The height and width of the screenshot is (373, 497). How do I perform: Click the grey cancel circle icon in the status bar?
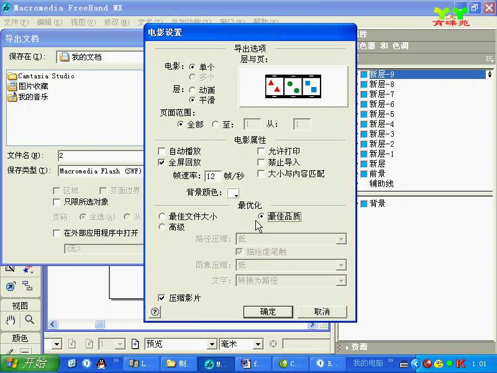click(x=273, y=344)
